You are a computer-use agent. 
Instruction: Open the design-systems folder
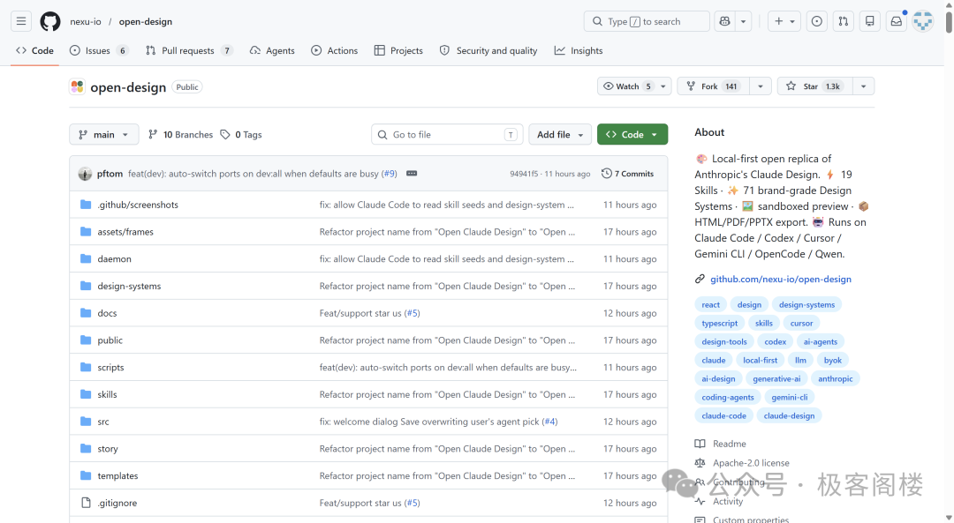coord(129,286)
